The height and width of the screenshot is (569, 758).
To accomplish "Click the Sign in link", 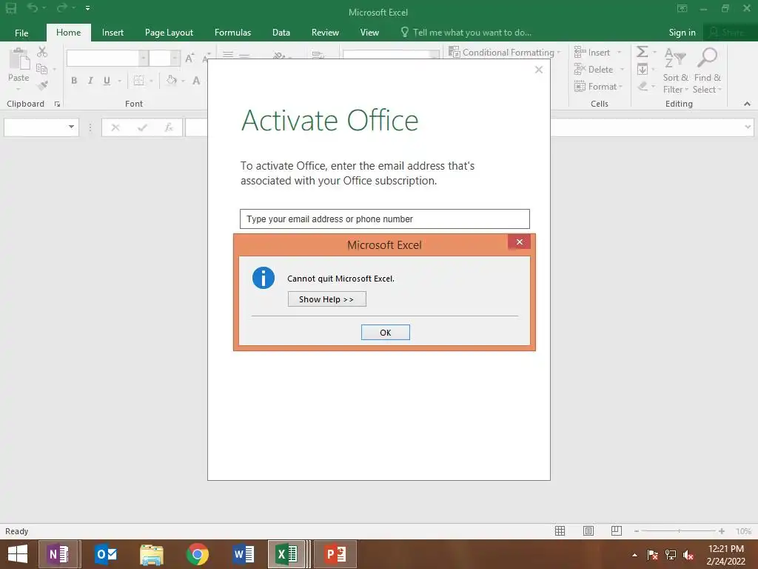I will coord(682,33).
